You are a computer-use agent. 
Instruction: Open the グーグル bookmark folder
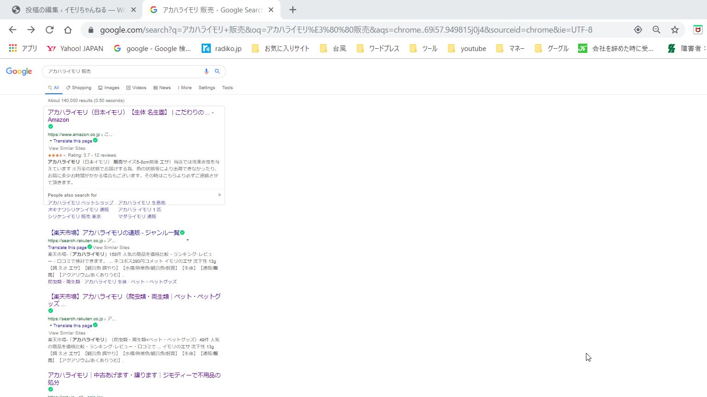(x=551, y=48)
